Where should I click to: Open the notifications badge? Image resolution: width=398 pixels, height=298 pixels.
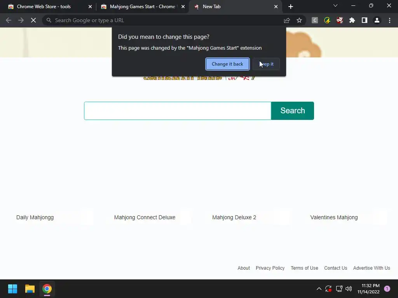[387, 289]
